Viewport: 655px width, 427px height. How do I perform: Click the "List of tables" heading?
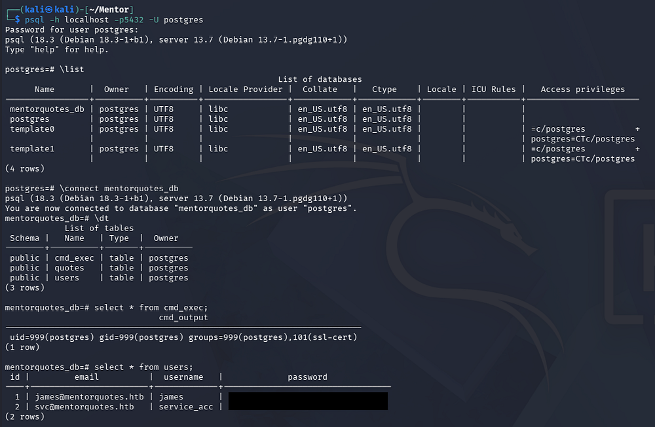99,228
